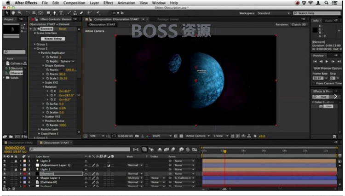Jump to first frame in Preview
Screen dimensions: 345x196
point(315,62)
